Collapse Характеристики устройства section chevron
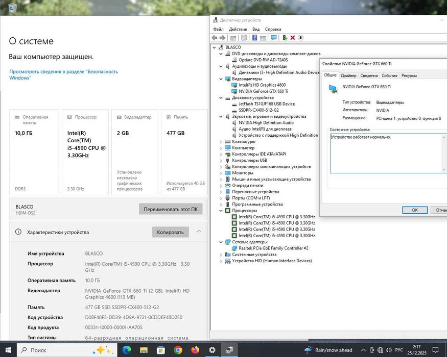This screenshot has width=447, height=357. click(x=199, y=232)
